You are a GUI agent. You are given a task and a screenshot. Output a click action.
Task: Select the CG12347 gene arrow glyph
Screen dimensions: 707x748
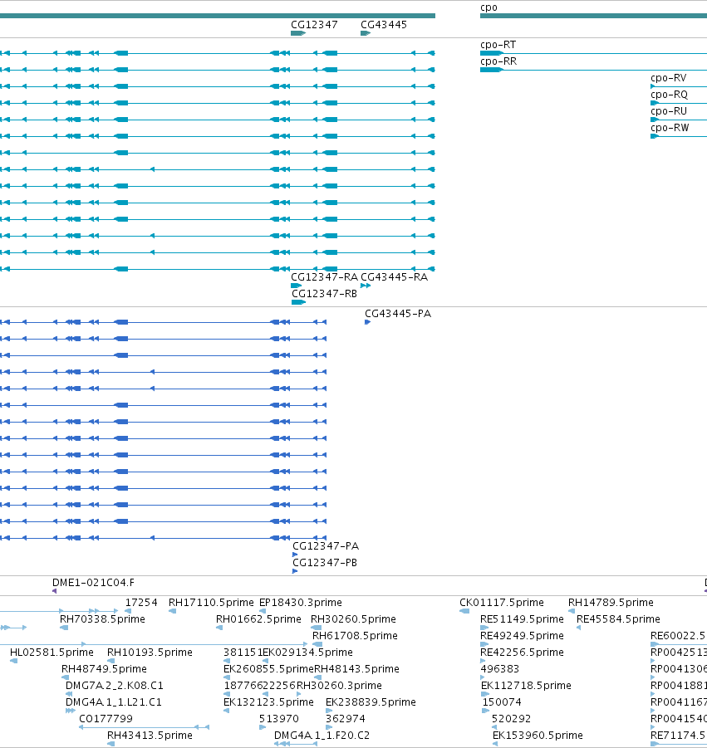pyautogui.click(x=298, y=33)
